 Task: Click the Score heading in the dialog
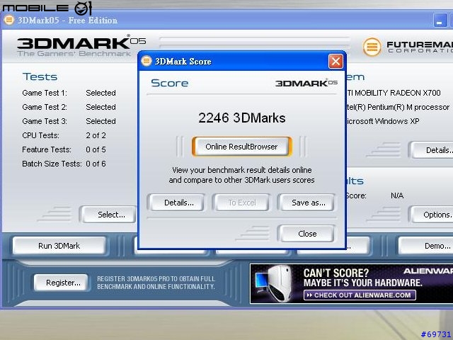point(170,83)
